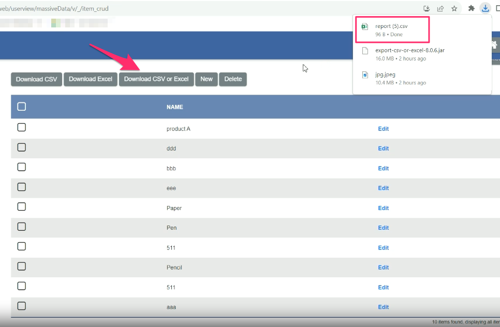Viewport: 500px width, 327px height.
Task: Click the Install app icon in address bar
Action: pos(427,8)
